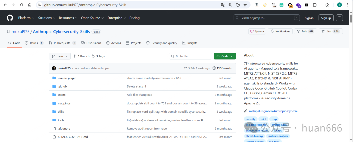Image resolution: width=353 pixels, height=142 pixels.
Task: Open the assets folder
Action: tap(61, 95)
